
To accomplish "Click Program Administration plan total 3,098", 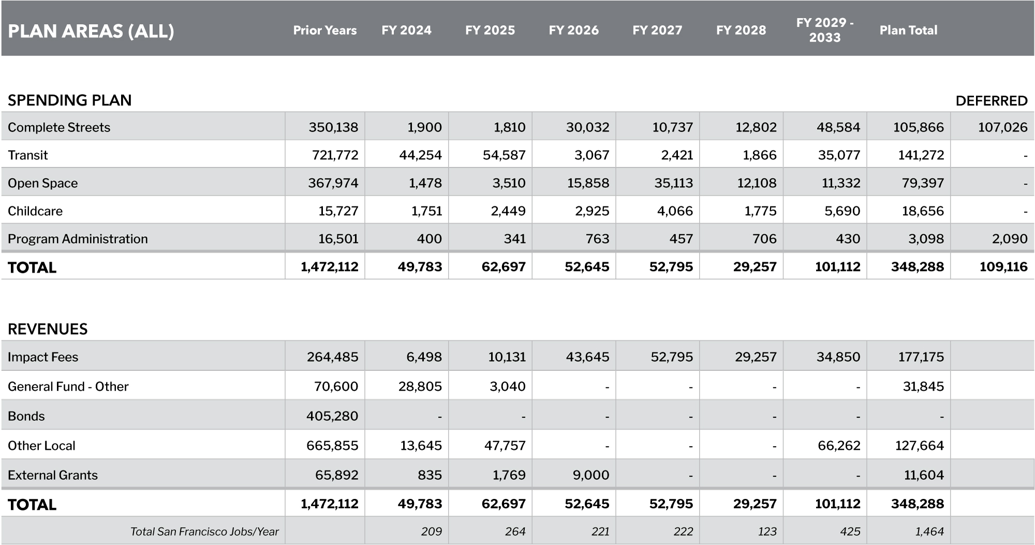I will pyautogui.click(x=926, y=239).
